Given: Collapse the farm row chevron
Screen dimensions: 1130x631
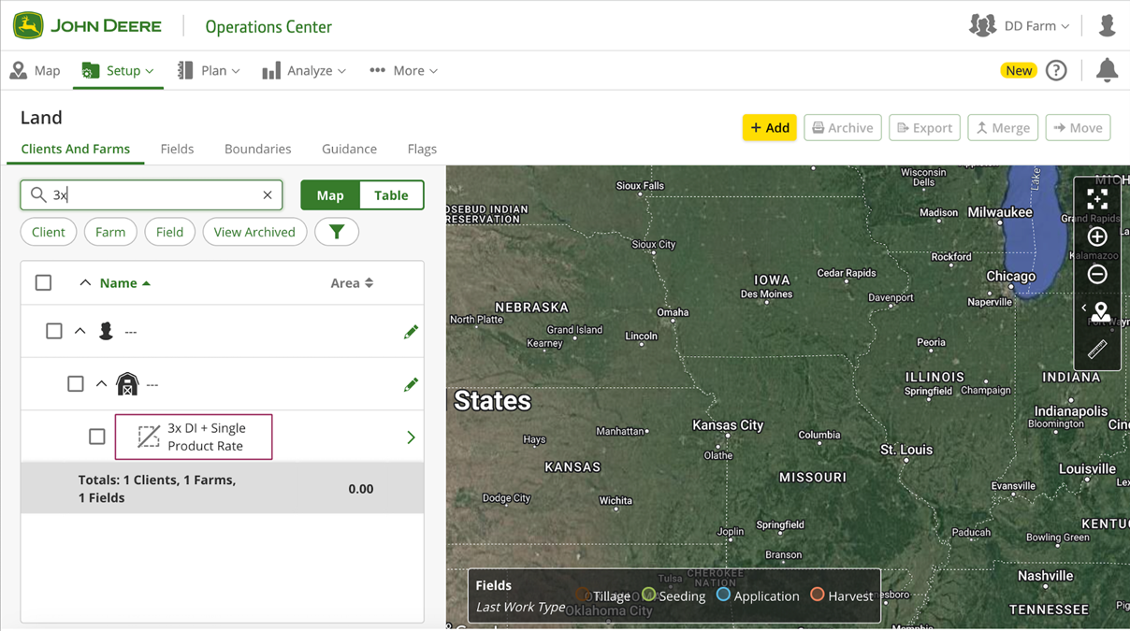Looking at the screenshot, I should [x=101, y=384].
